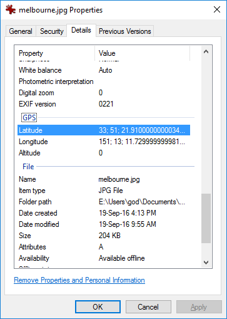Open the Previous Versions tab
The image size is (227, 319).
124,31
